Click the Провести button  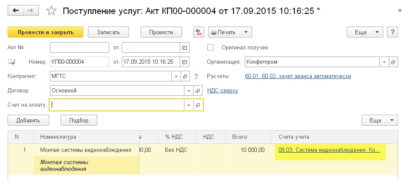pyautogui.click(x=161, y=32)
